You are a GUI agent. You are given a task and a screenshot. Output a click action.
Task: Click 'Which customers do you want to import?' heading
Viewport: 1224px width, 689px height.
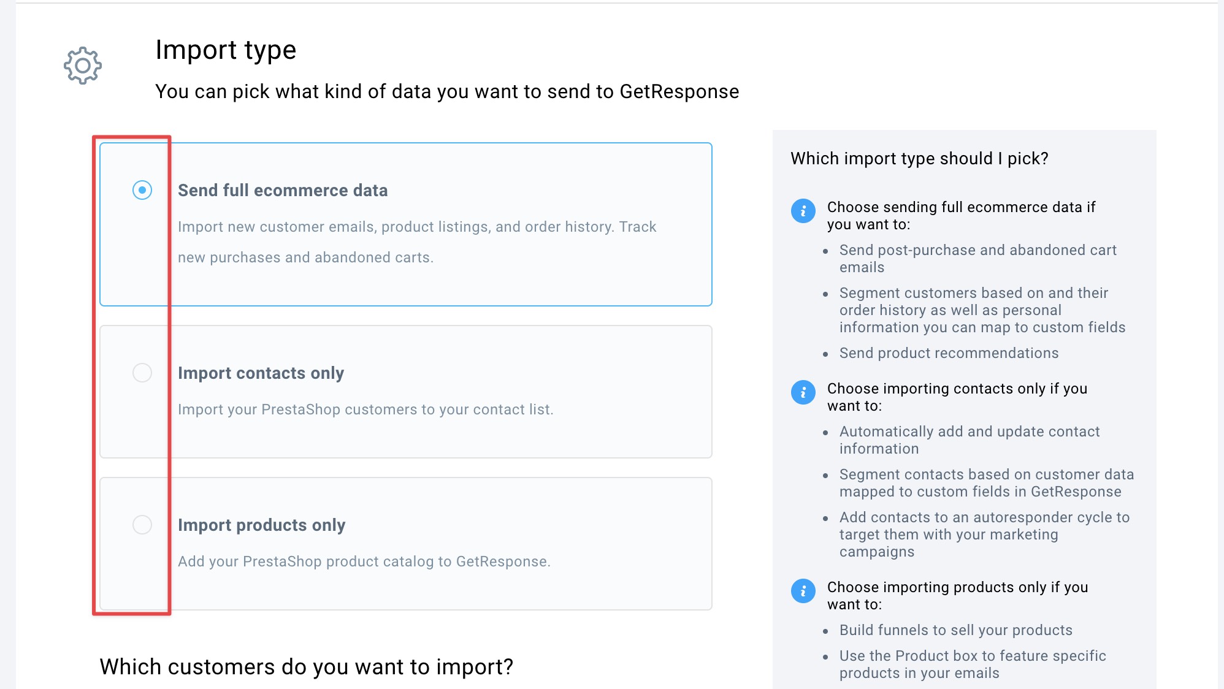tap(307, 667)
